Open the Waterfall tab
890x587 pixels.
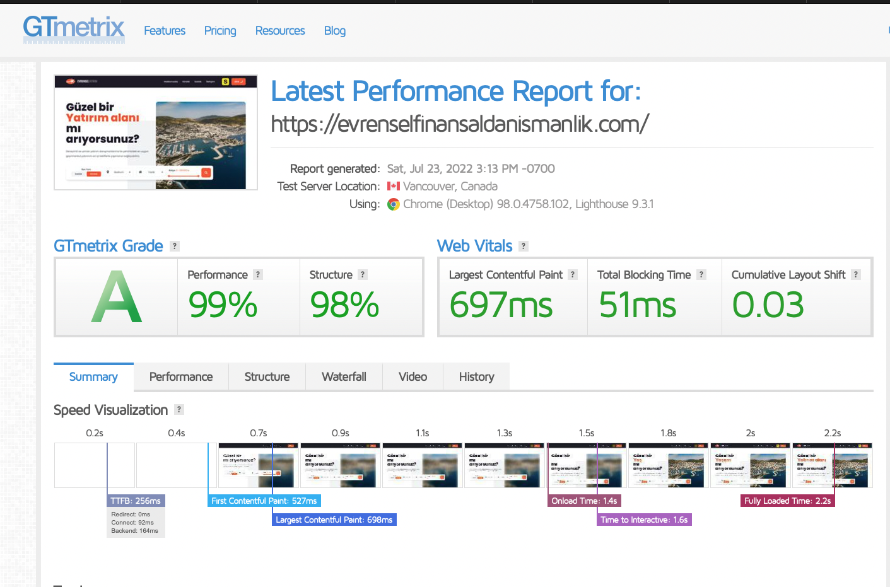pos(344,376)
